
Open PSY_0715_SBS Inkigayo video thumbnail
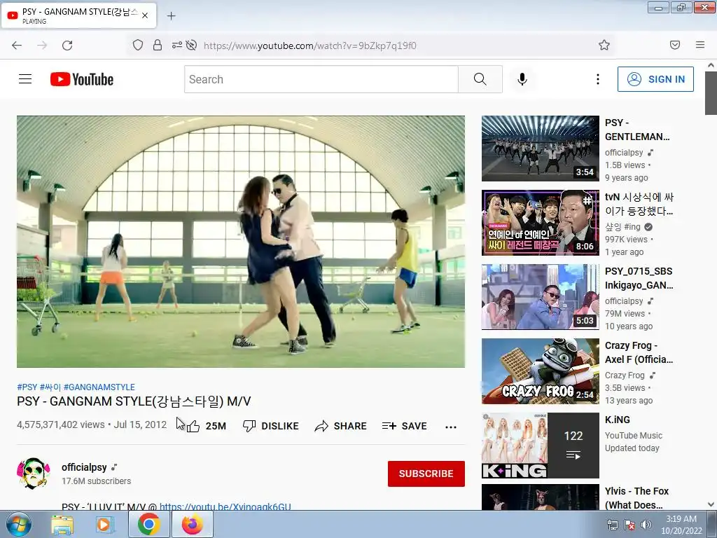pyautogui.click(x=540, y=296)
